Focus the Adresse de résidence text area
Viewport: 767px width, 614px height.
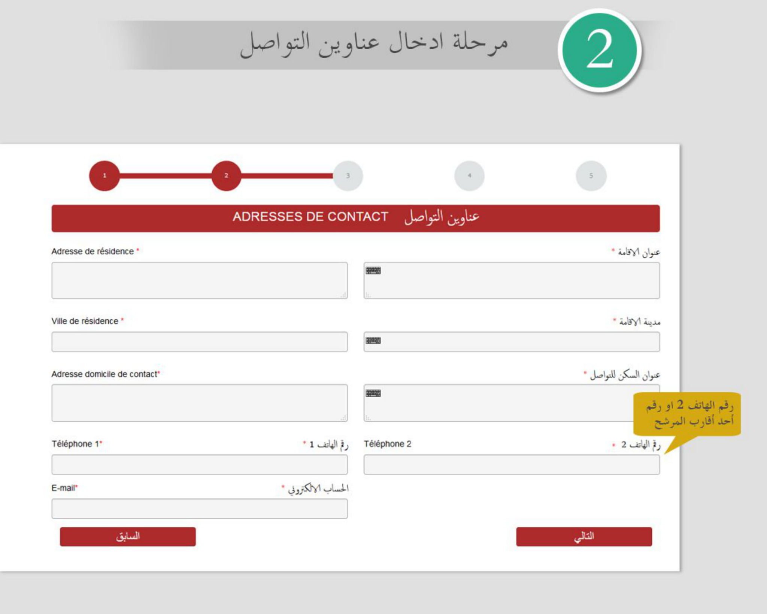(x=200, y=280)
